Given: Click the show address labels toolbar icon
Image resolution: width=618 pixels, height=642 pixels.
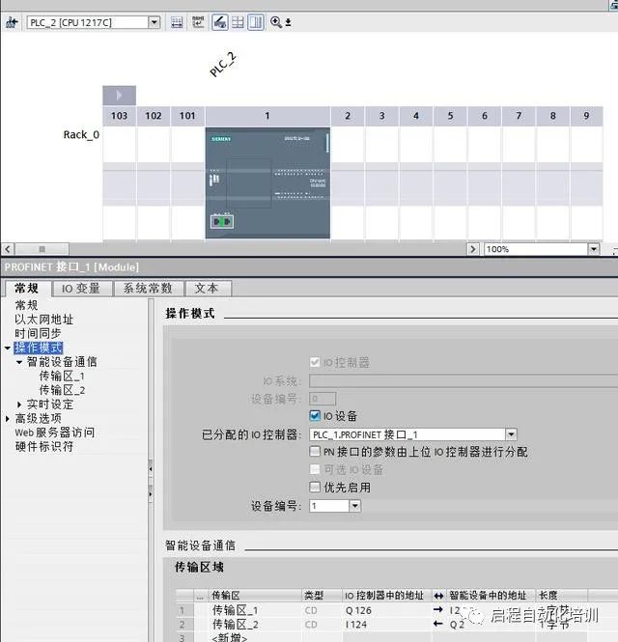Looking at the screenshot, I should coord(198,22).
